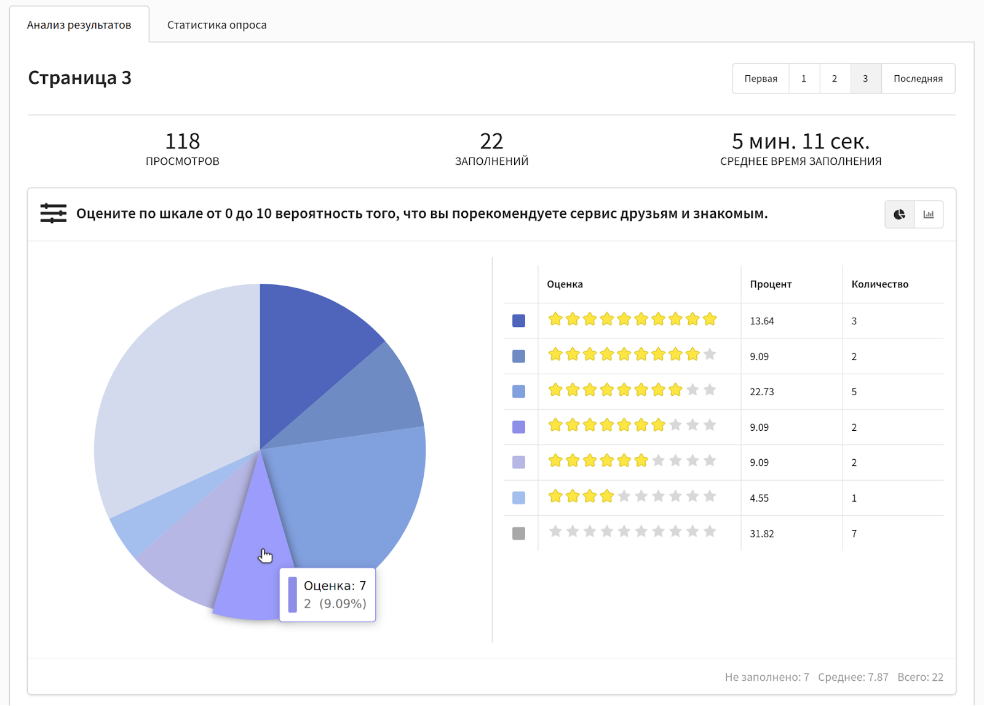
Task: Click swatch for 9-star rating row
Action: pos(518,356)
